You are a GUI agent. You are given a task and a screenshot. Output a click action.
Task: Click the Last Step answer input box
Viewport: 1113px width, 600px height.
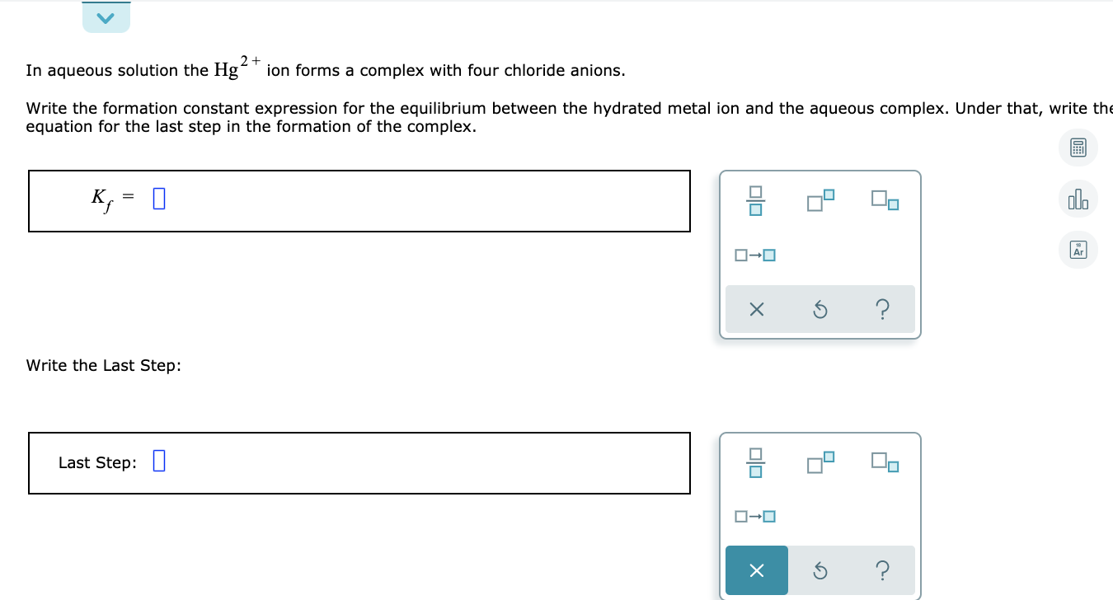point(158,461)
